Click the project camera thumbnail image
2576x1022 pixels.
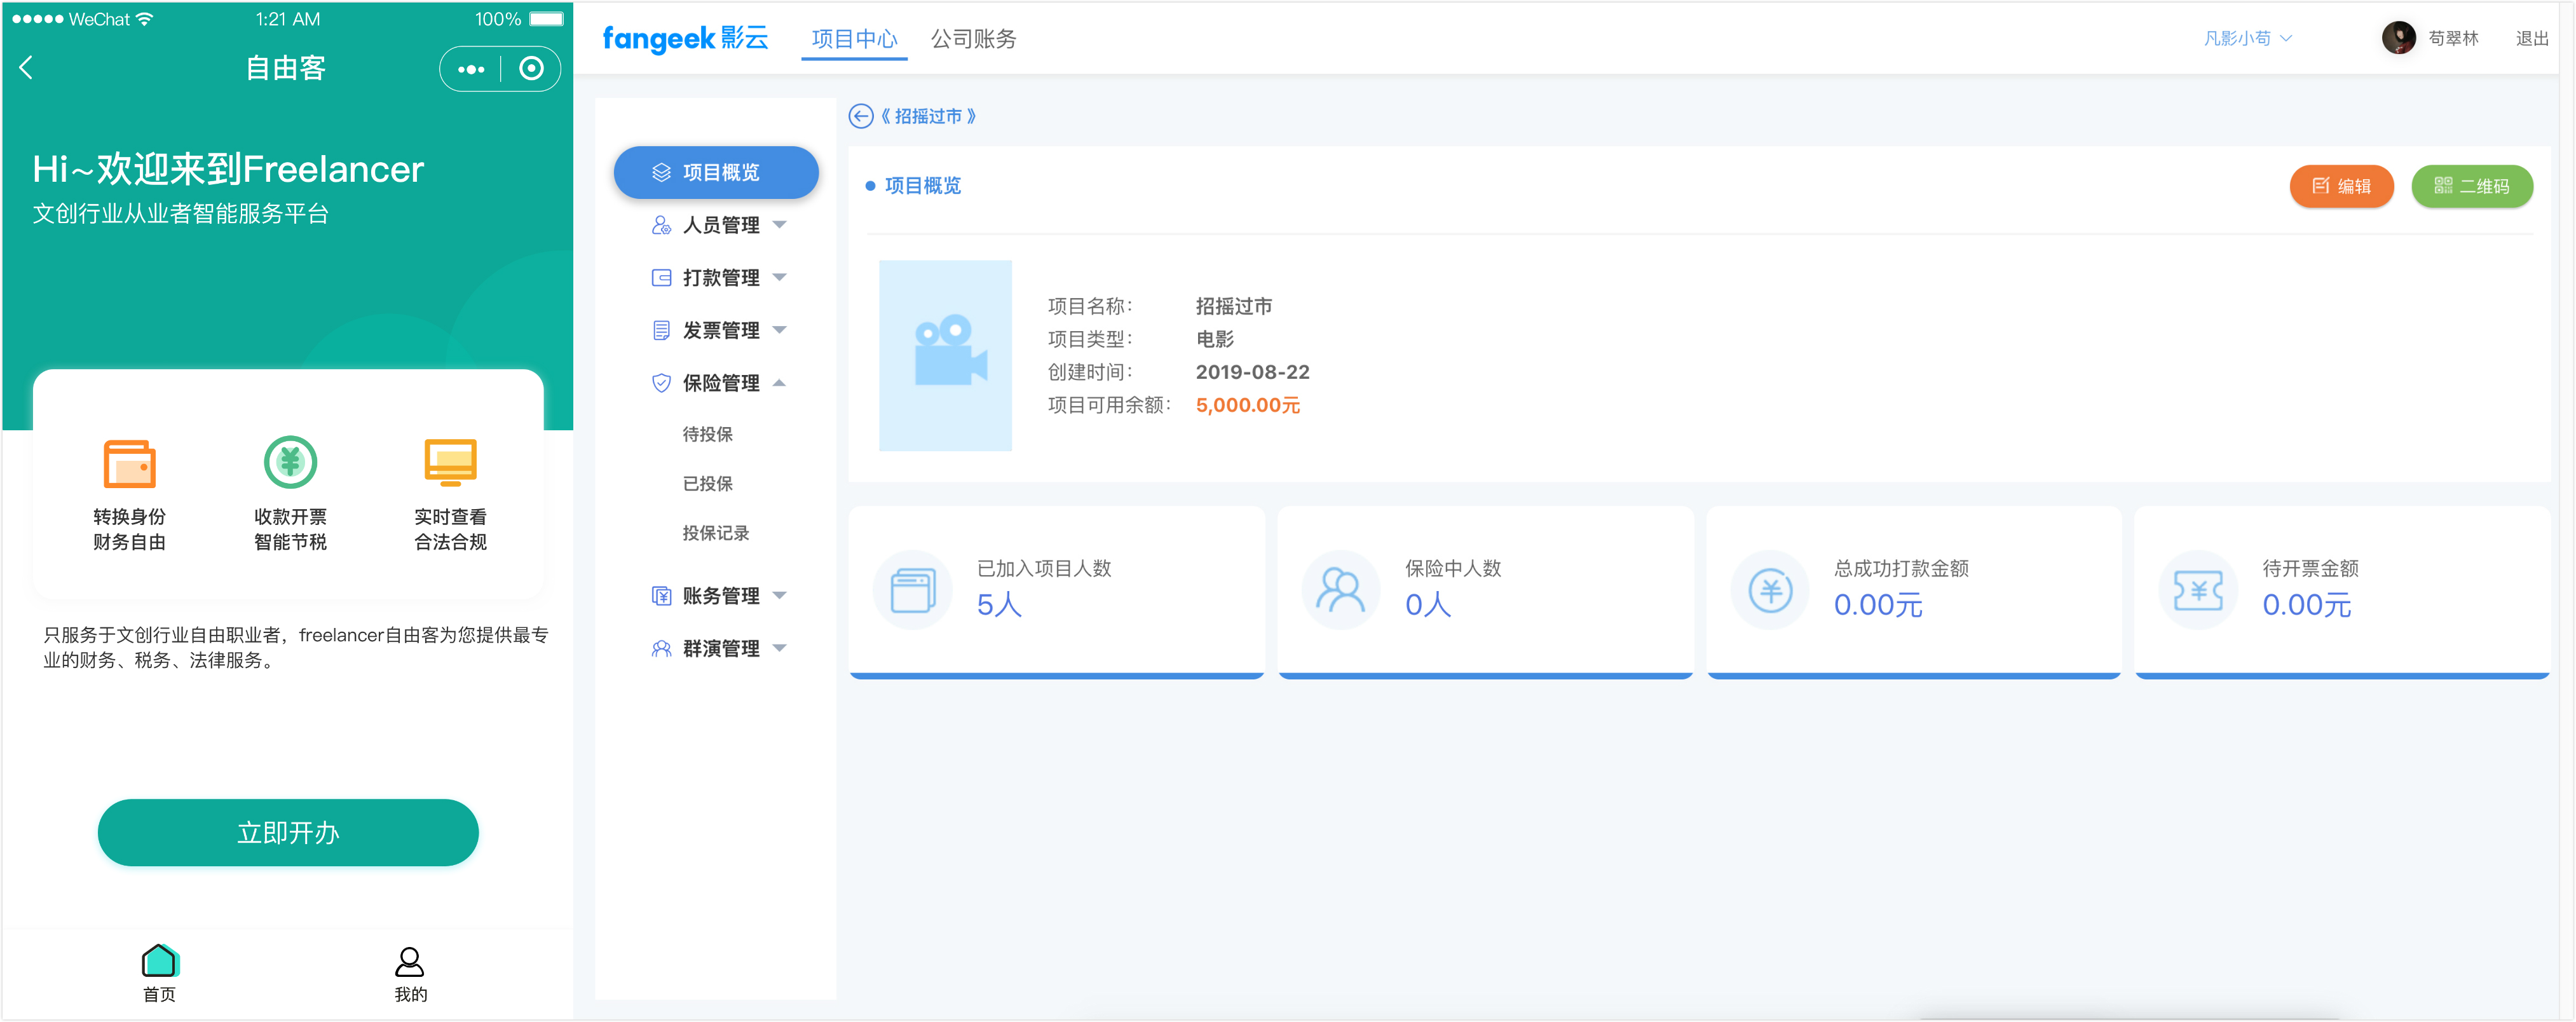[945, 355]
